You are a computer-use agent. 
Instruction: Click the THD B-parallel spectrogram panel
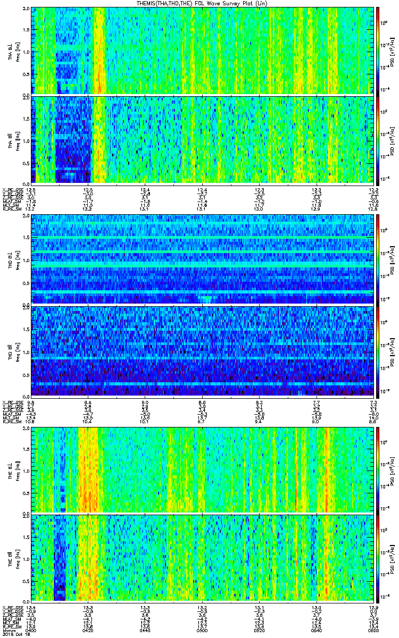(x=202, y=351)
